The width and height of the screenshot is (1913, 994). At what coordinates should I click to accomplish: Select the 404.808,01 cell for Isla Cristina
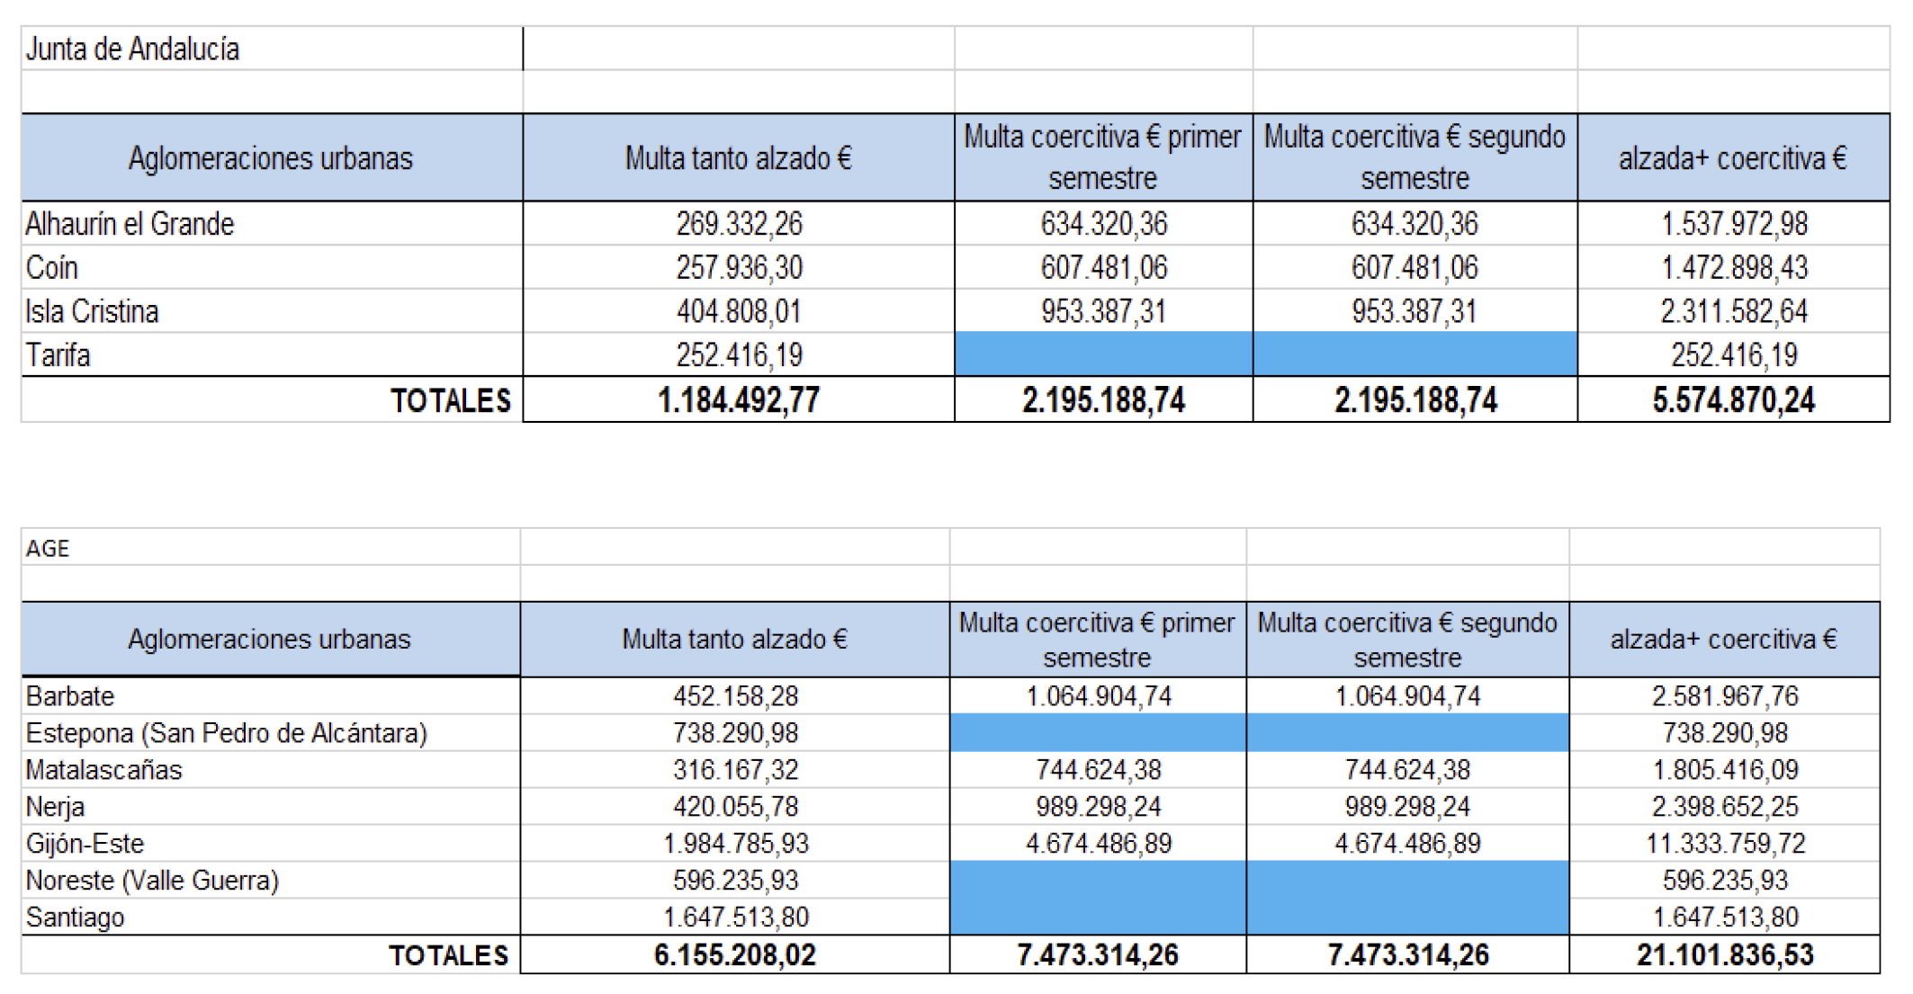point(739,311)
